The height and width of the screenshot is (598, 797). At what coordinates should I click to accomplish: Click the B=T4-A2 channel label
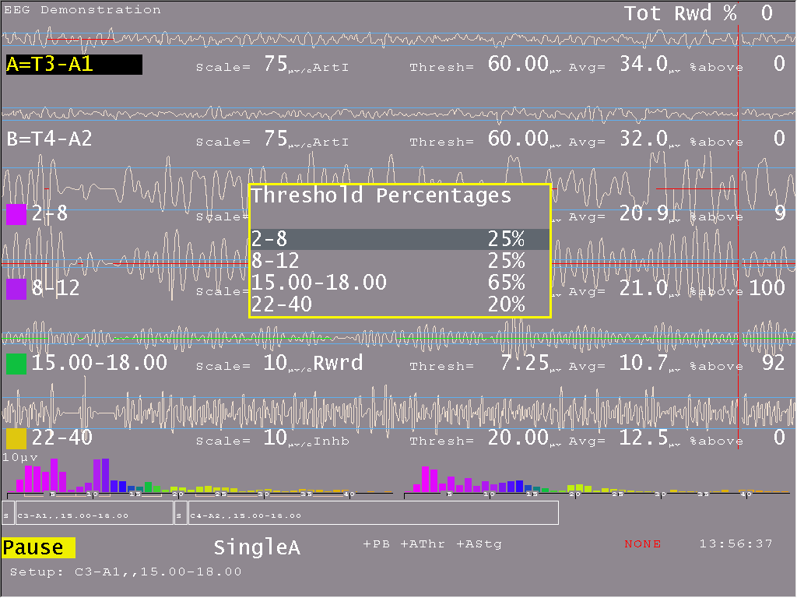[x=50, y=139]
